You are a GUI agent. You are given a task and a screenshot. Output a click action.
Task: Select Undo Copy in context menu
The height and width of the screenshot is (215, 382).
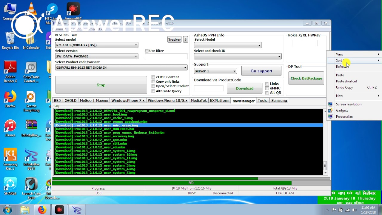click(x=354, y=87)
